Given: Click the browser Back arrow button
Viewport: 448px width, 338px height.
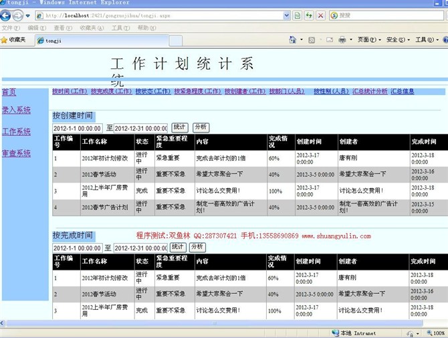Looking at the screenshot, I should tap(5, 15).
